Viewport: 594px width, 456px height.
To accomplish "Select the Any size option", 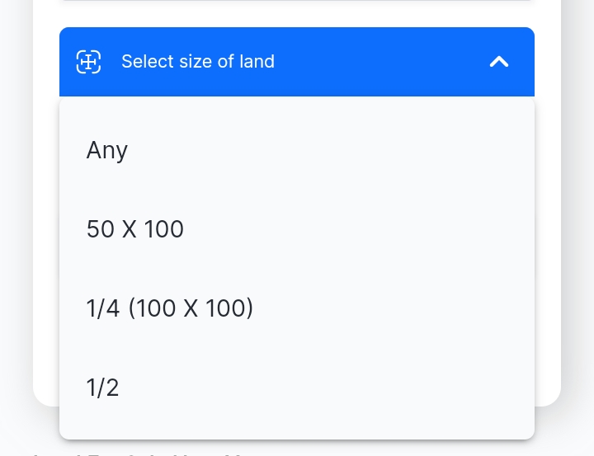I will tap(297, 150).
